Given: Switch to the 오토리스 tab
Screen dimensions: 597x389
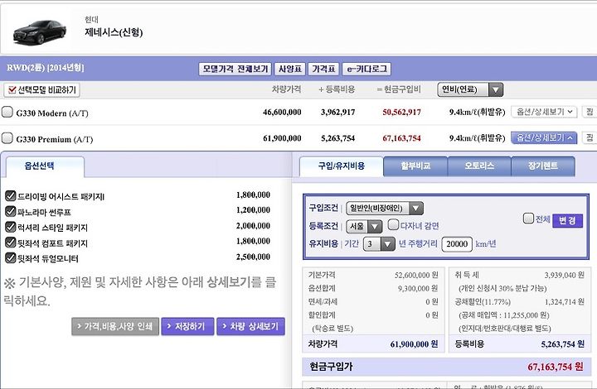Looking at the screenshot, I should coord(479,166).
